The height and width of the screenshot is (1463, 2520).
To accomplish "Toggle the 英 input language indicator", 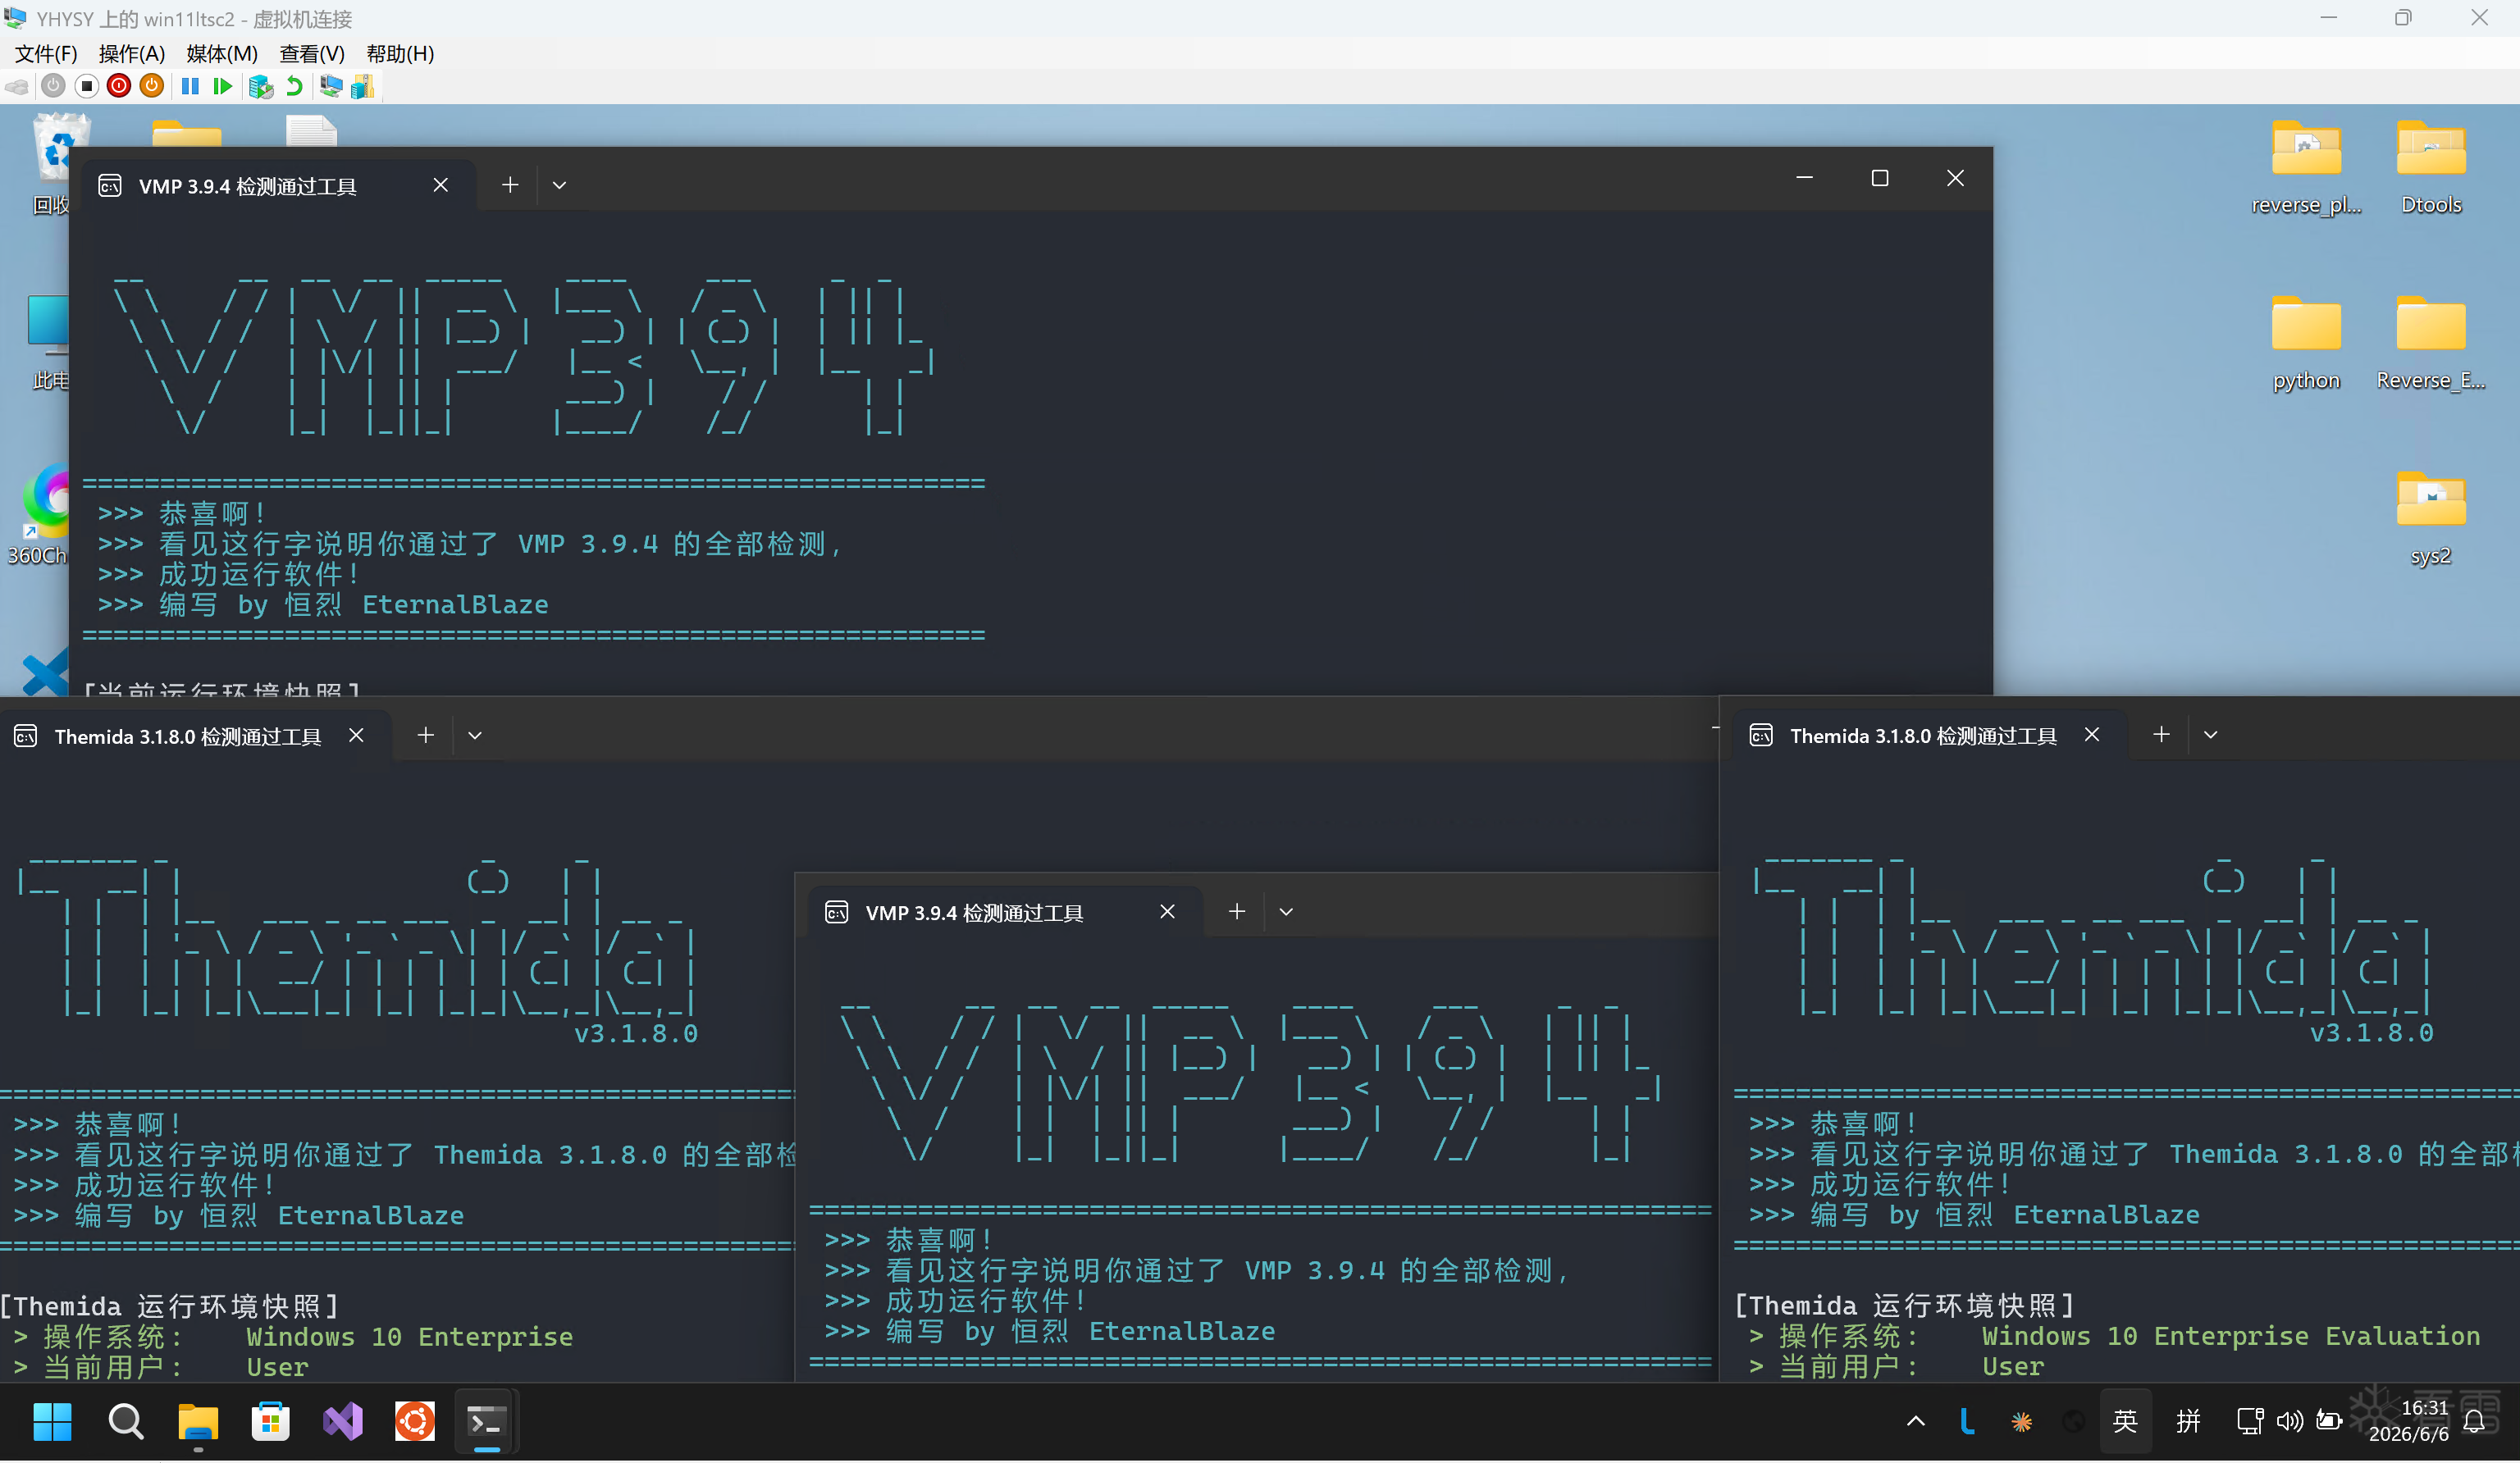I will (x=2125, y=1423).
